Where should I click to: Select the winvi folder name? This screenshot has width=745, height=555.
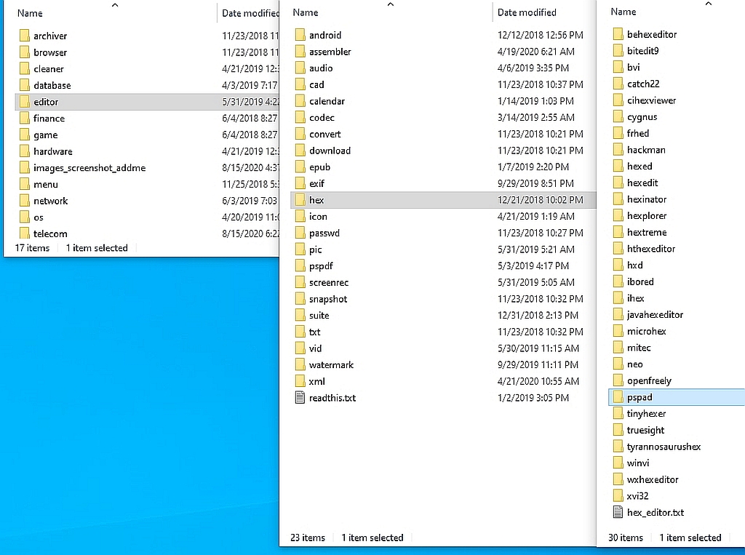[637, 463]
